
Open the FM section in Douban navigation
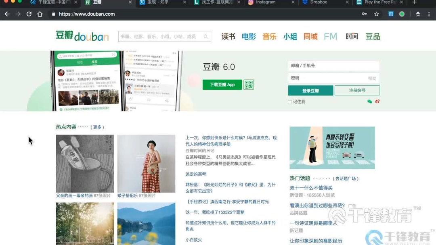pos(330,36)
